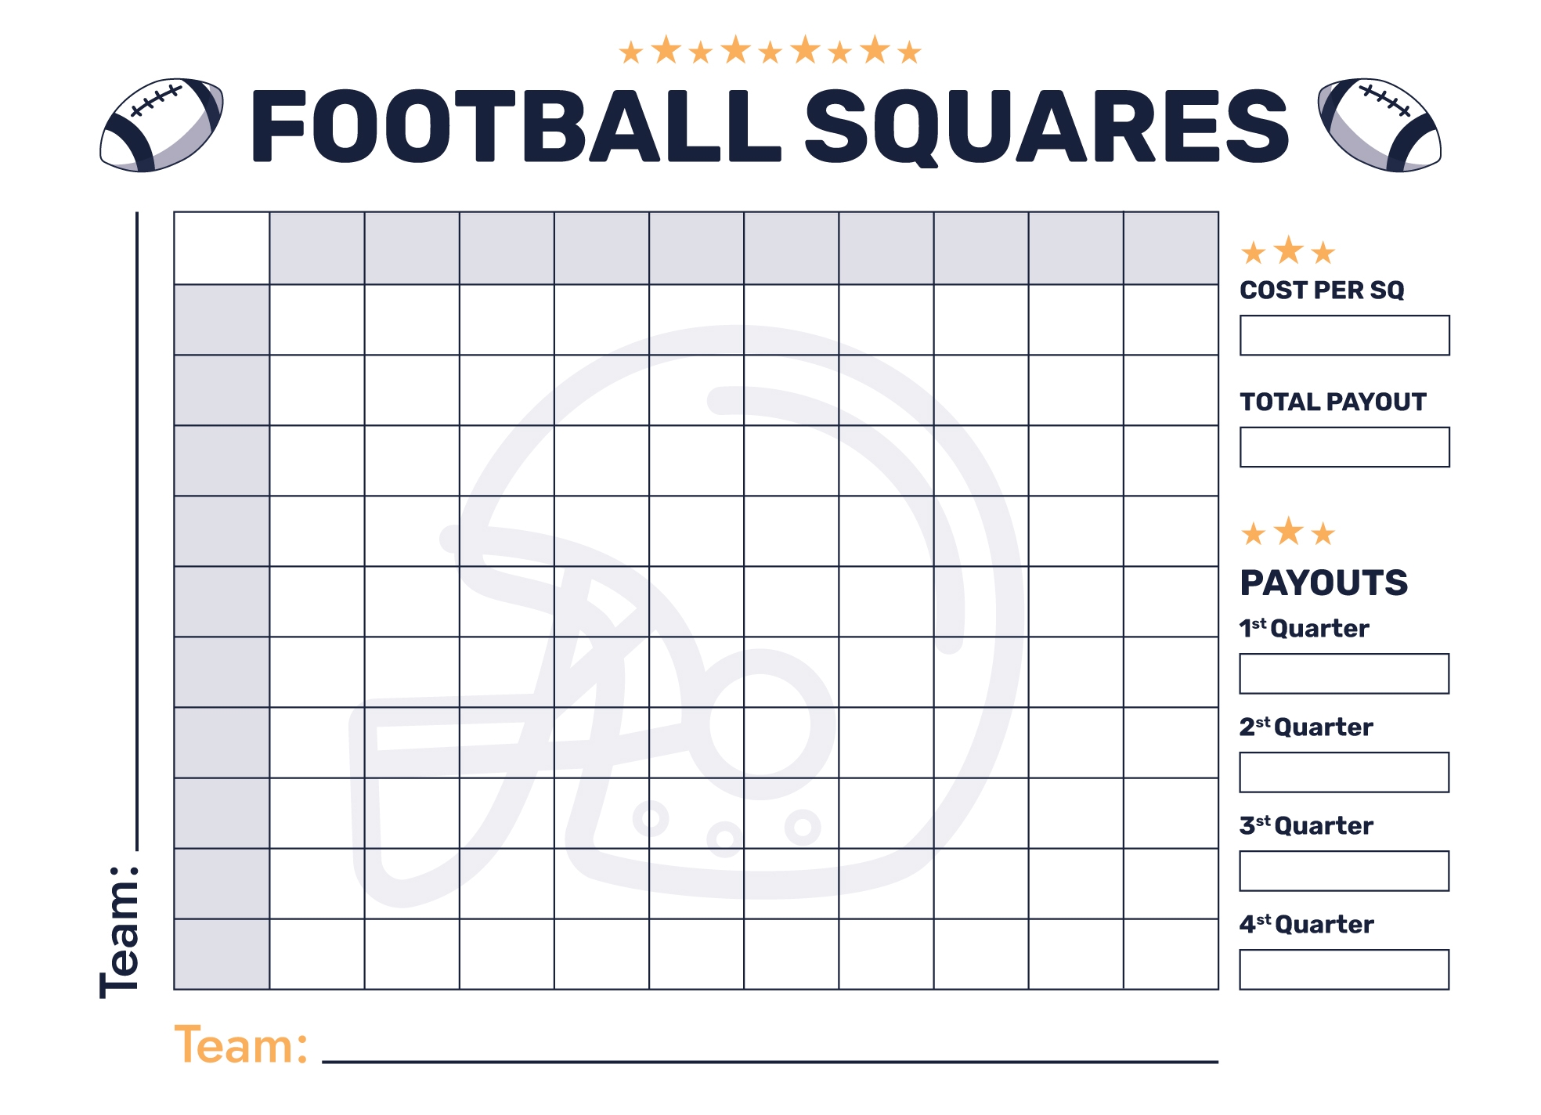Click the blank white corner cell of the grid
The width and height of the screenshot is (1541, 1115).
(x=222, y=248)
